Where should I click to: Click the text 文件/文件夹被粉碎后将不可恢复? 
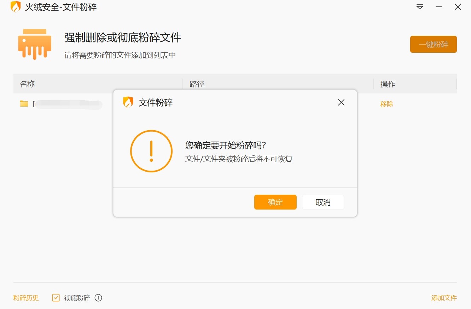tap(239, 159)
